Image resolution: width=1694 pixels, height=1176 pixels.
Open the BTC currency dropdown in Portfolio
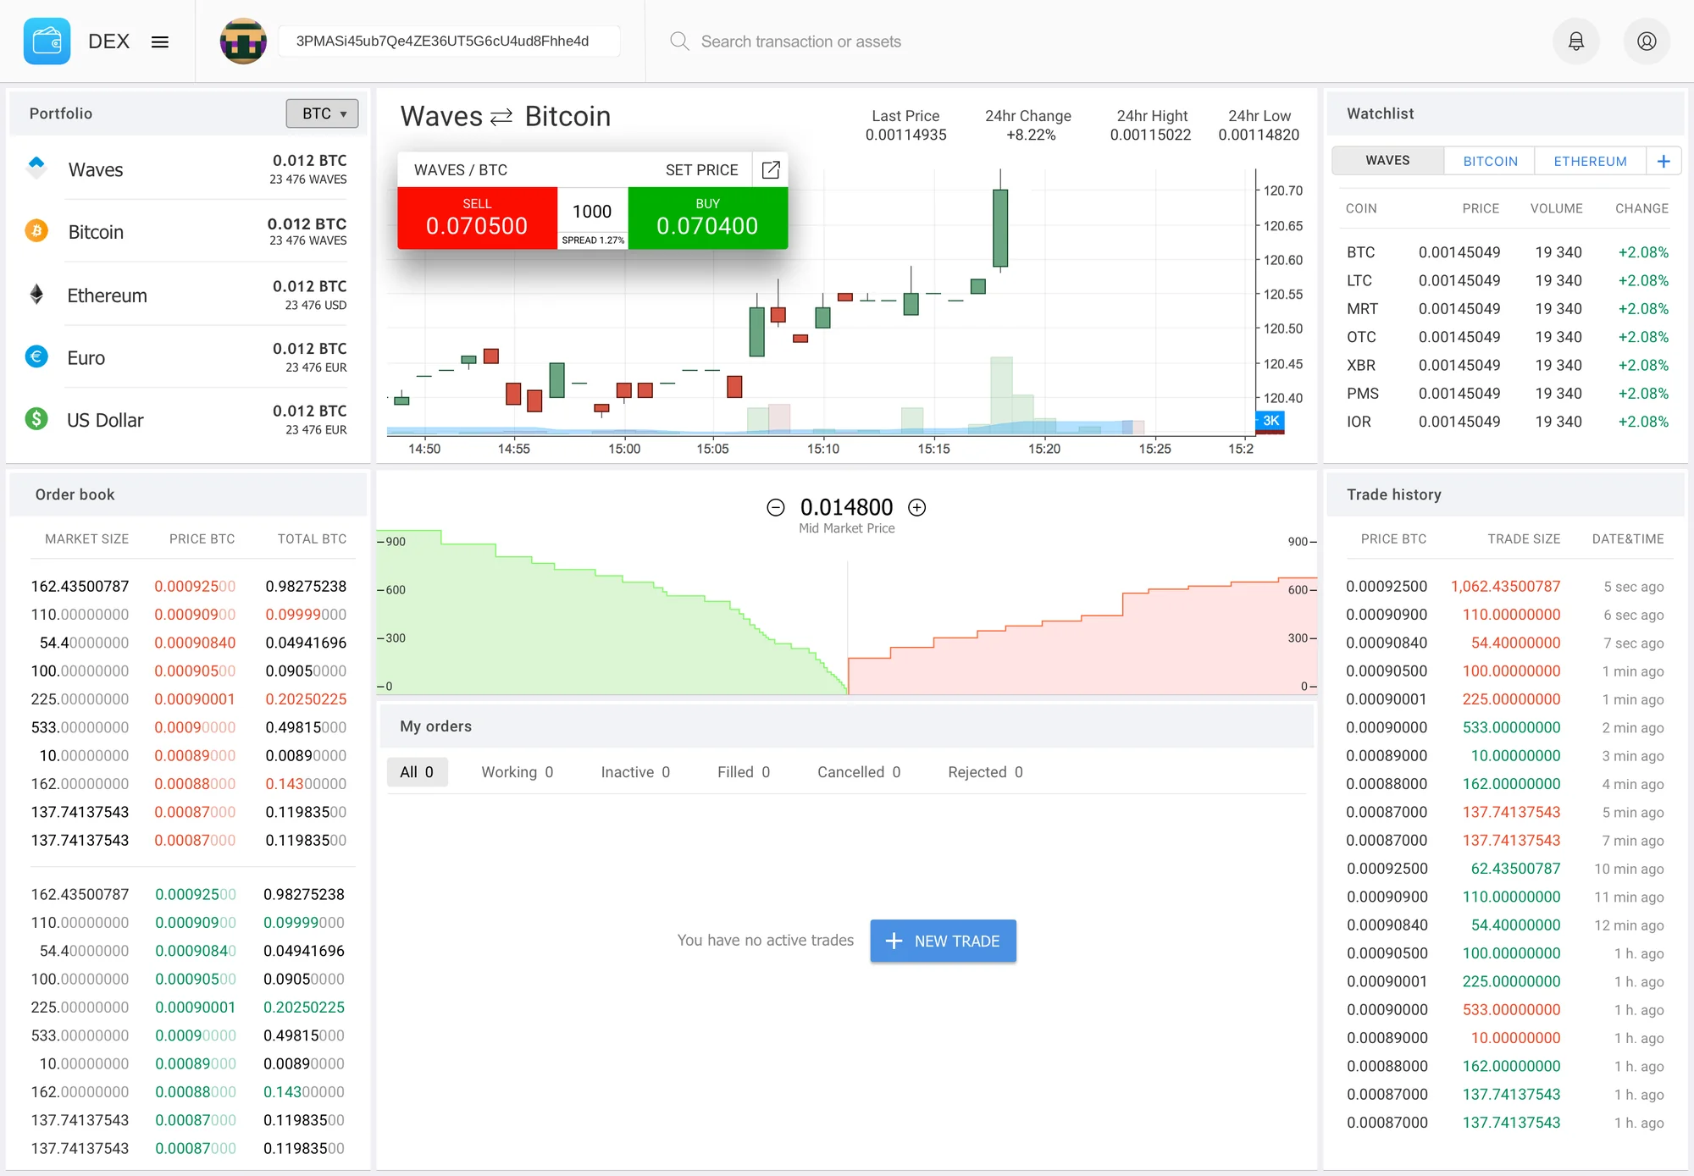click(x=322, y=113)
